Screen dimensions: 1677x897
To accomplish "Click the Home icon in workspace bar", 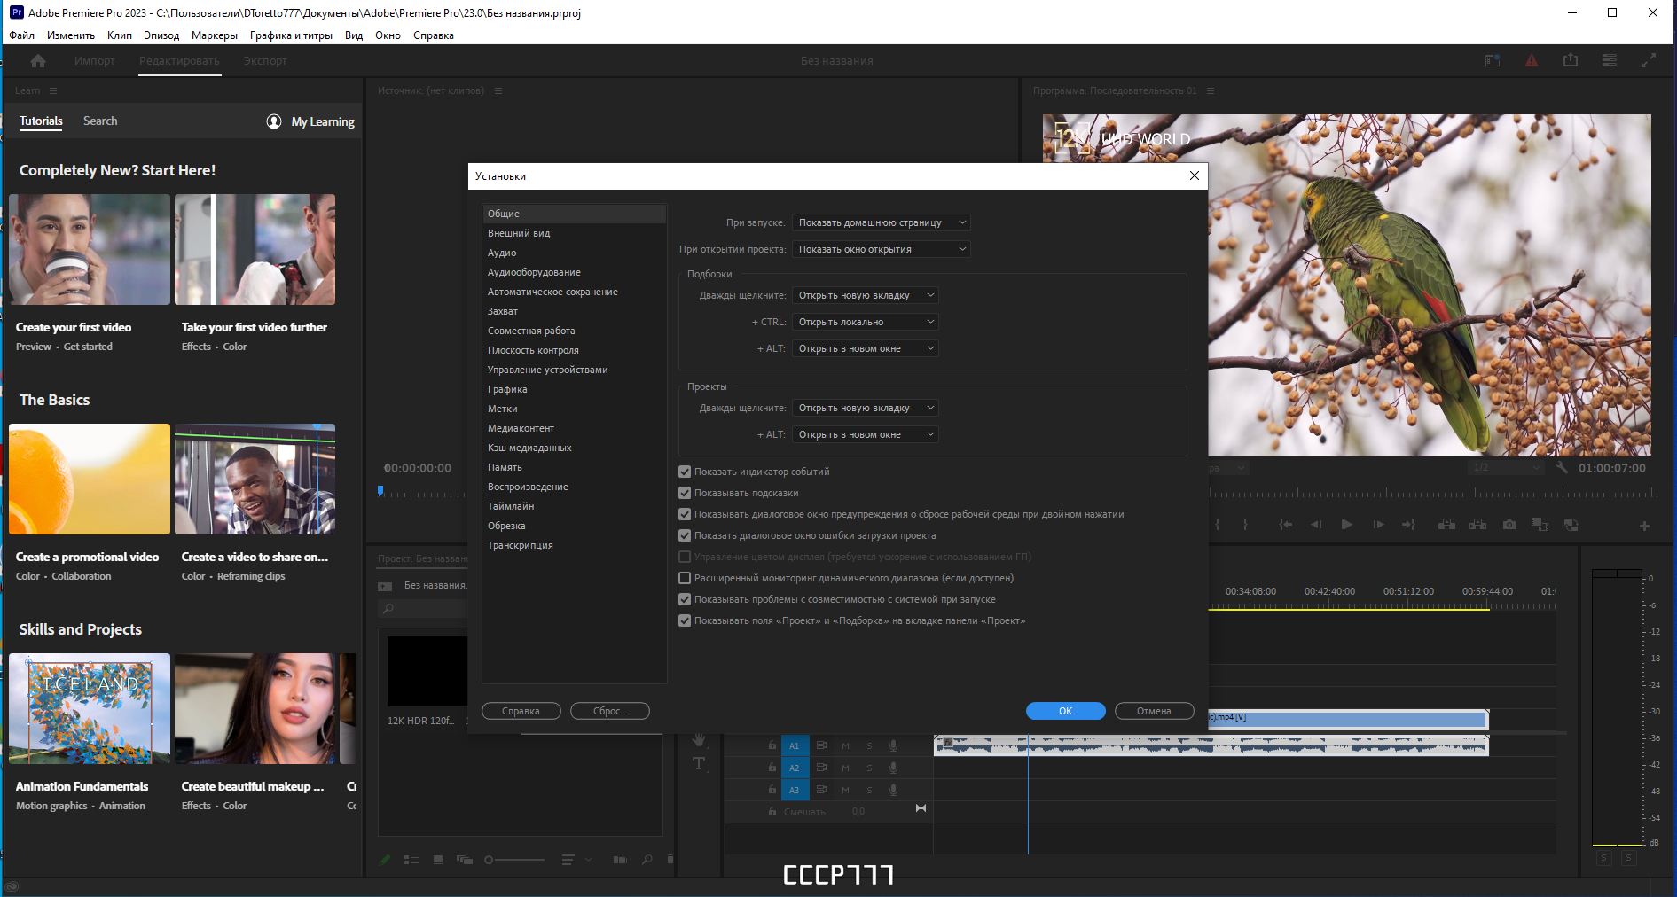I will click(38, 61).
